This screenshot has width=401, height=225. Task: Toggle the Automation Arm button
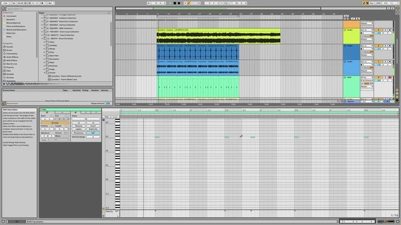[x=189, y=3]
